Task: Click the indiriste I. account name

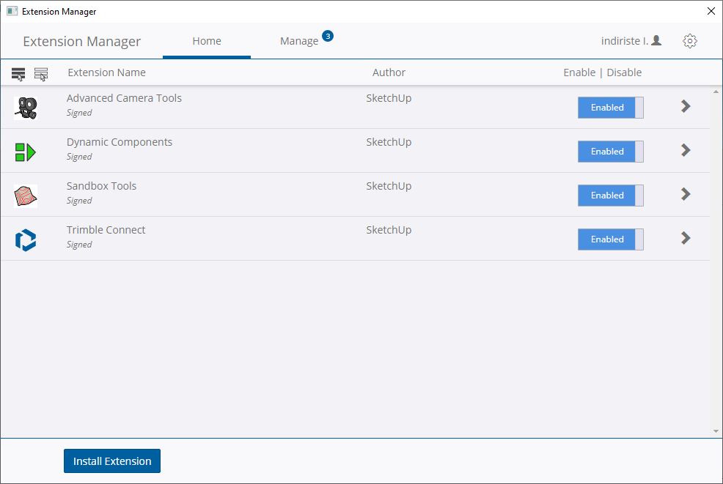Action: coord(625,41)
